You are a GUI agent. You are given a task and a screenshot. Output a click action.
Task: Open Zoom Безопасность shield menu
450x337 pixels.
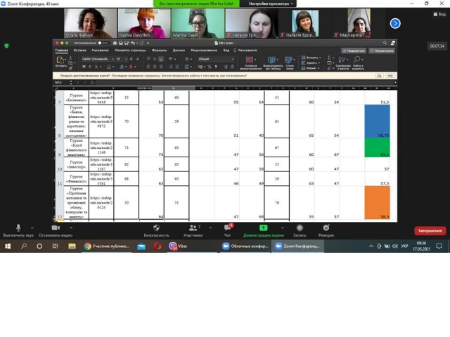pyautogui.click(x=156, y=231)
